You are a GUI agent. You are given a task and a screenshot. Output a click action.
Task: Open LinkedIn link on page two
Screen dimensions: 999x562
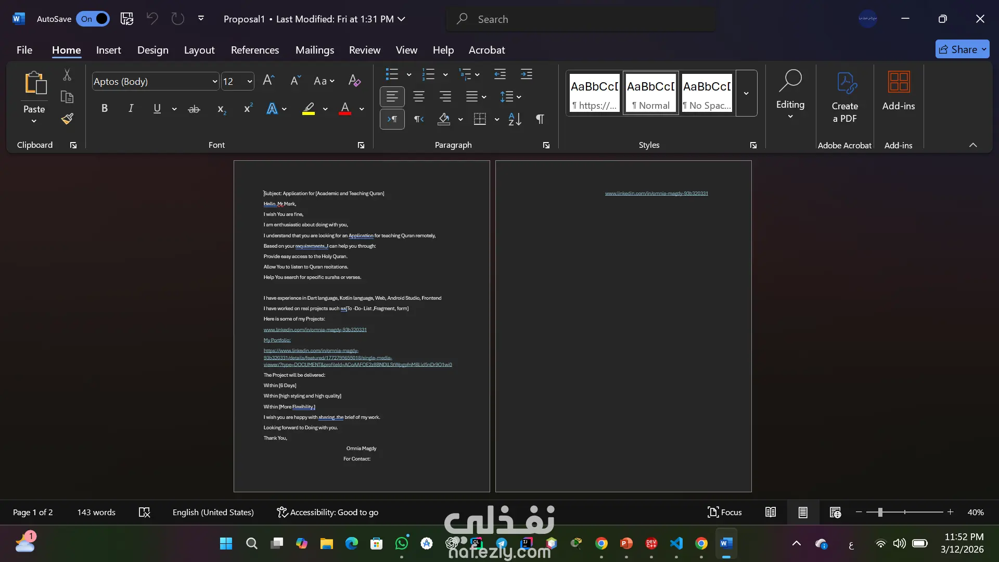pos(656,194)
